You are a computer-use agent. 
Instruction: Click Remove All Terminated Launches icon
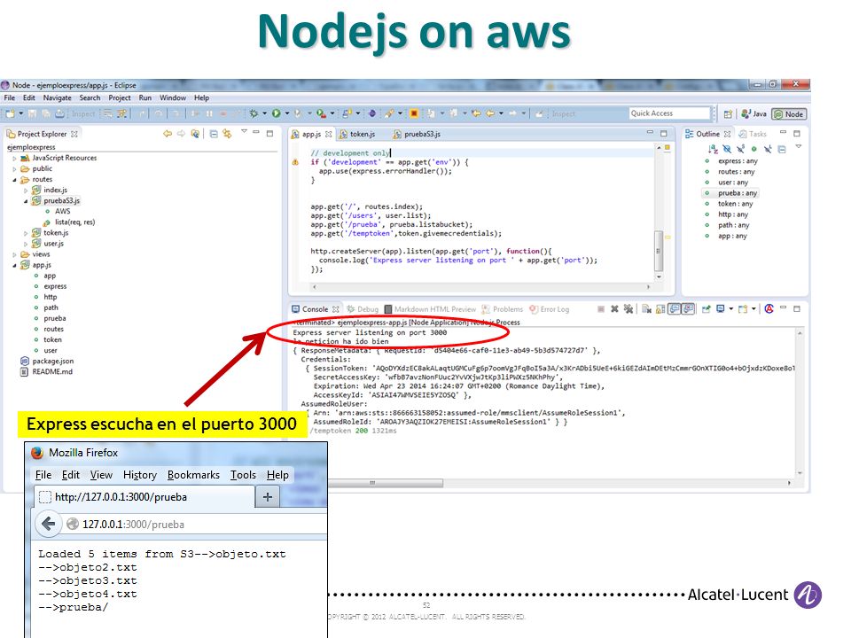click(x=628, y=308)
